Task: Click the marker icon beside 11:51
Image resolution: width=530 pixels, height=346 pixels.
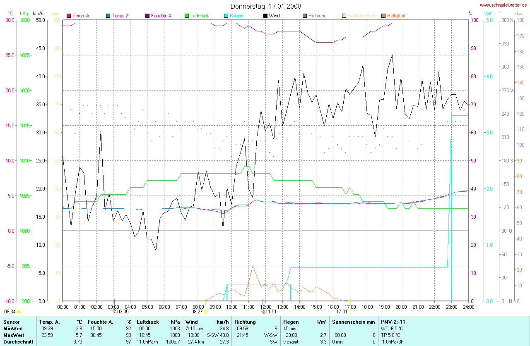Action: [x=263, y=312]
